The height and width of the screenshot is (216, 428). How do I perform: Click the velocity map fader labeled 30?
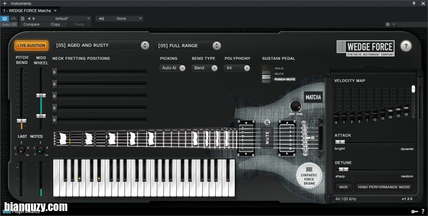click(406, 107)
